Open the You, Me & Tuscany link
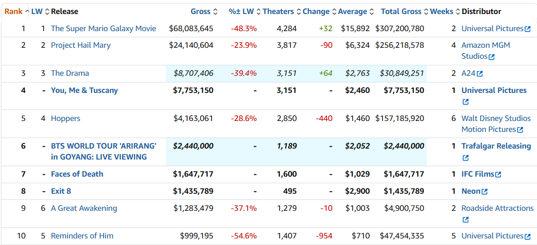The width and height of the screenshot is (537, 245). coord(84,90)
